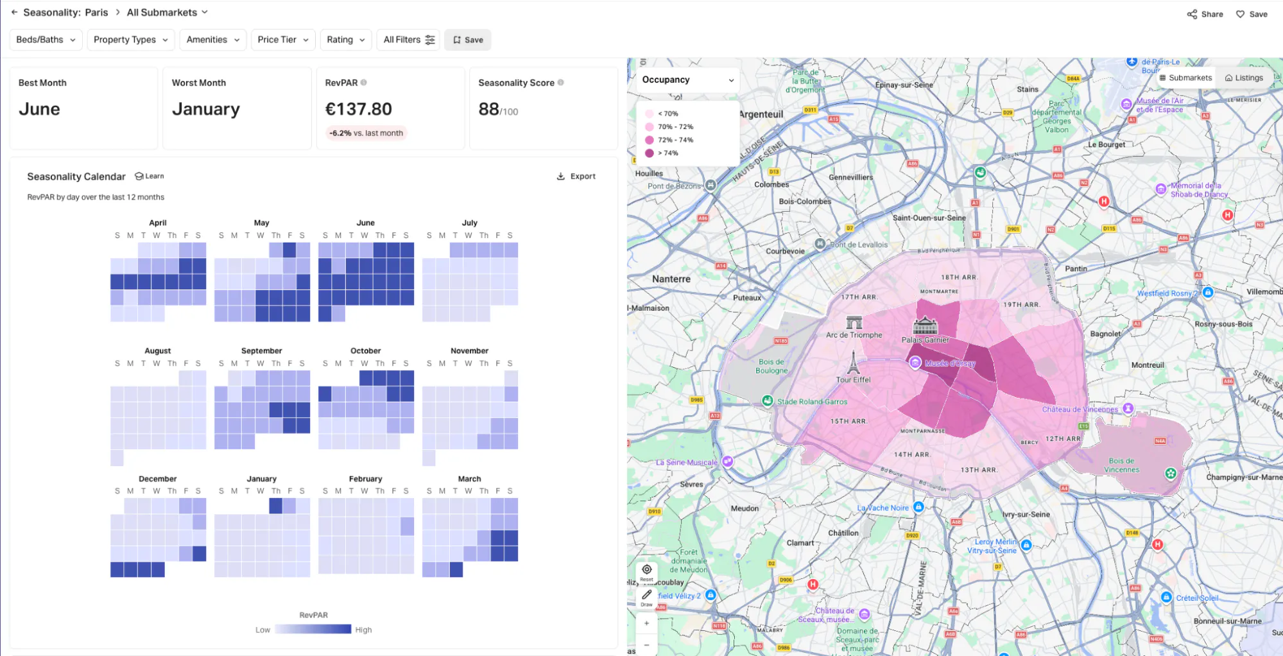Save to favorites with heart icon

(x=1252, y=14)
